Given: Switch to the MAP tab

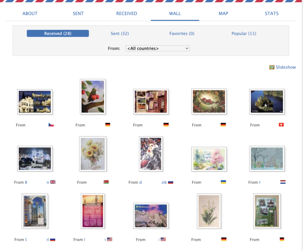Looking at the screenshot, I should coord(223,14).
